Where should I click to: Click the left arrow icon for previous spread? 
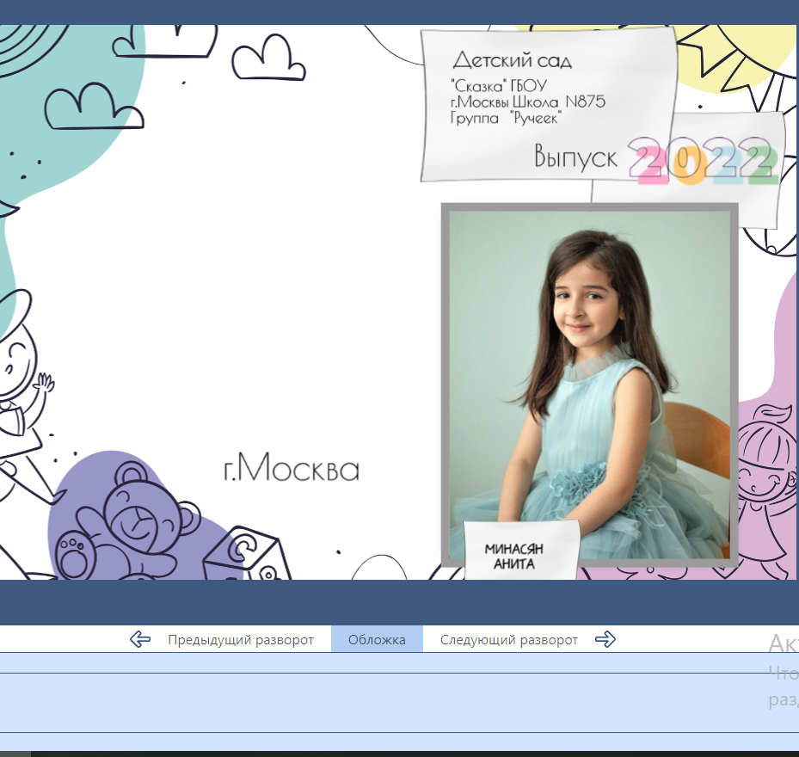pos(140,639)
